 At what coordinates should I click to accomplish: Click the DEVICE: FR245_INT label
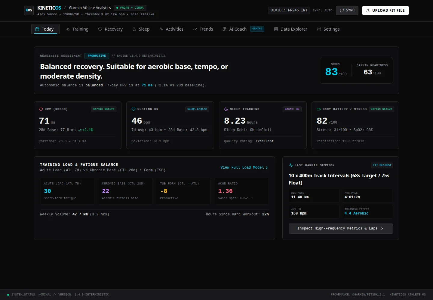click(x=289, y=10)
